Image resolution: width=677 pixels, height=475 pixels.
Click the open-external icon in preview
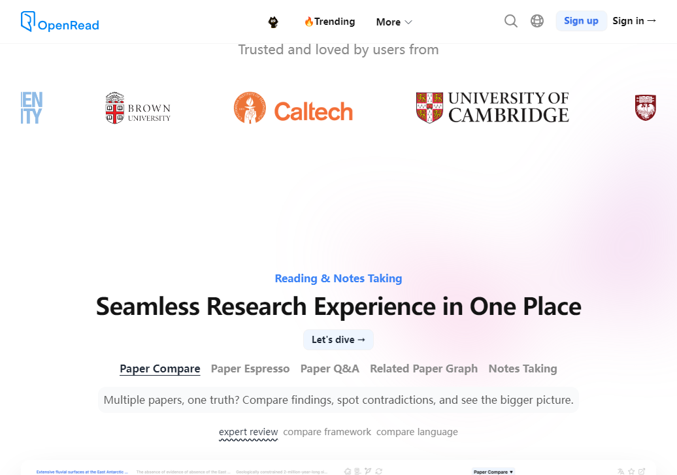coord(642,472)
